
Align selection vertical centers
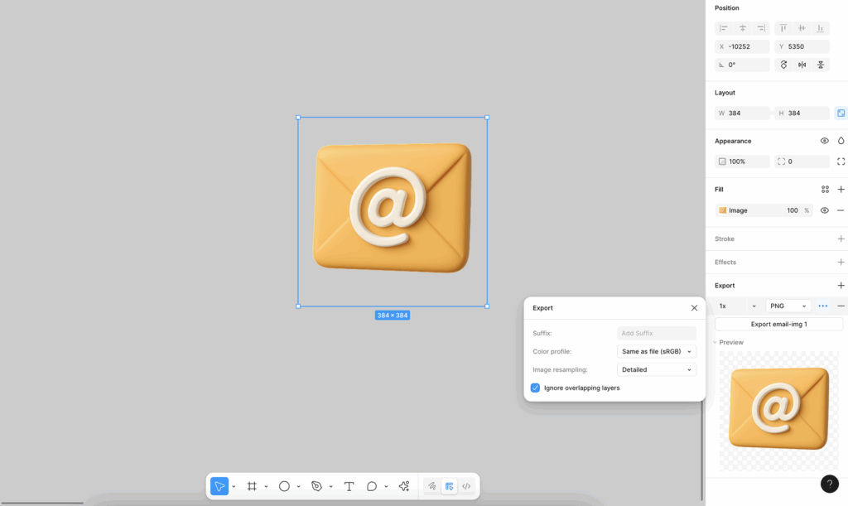(802, 28)
